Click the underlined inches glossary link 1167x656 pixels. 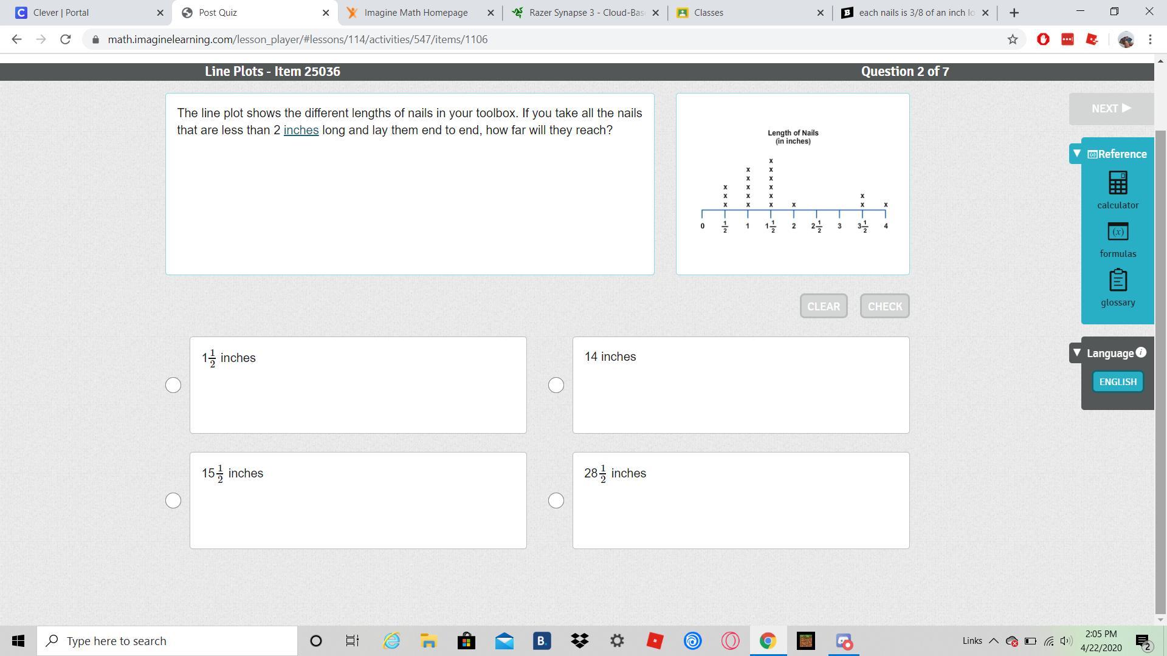(301, 130)
